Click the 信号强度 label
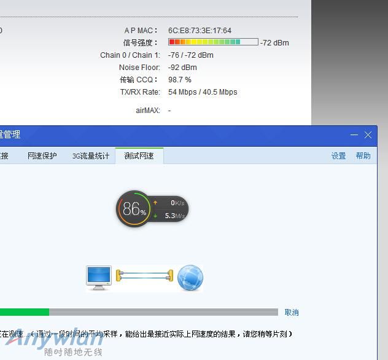This screenshot has height=360, width=388. tap(140, 42)
